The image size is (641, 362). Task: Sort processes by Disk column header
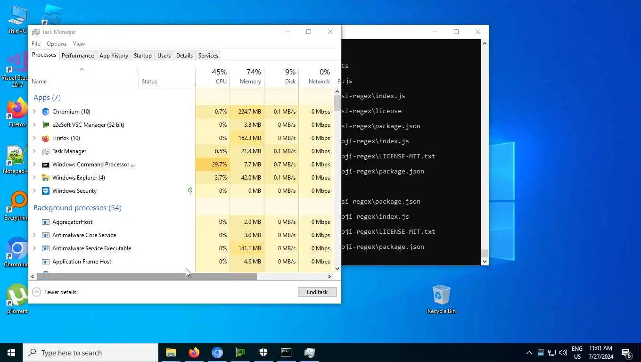click(281, 77)
